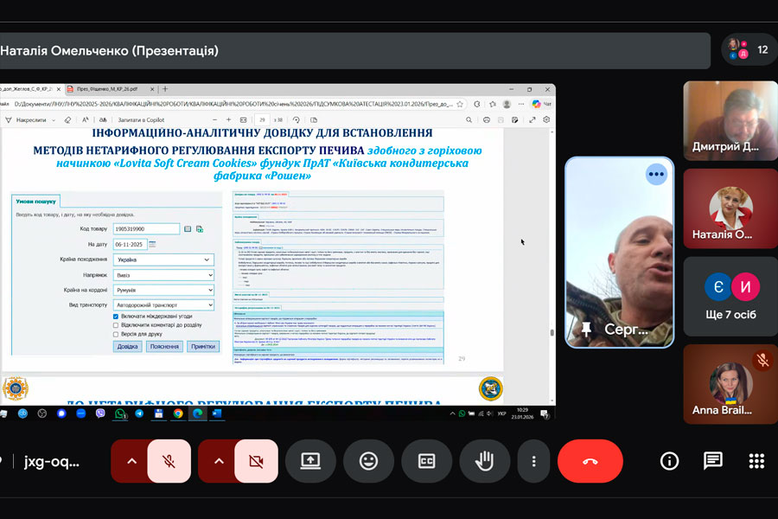Enter PDF full screen mode icon
The width and height of the screenshot is (778, 519).
coord(532,120)
